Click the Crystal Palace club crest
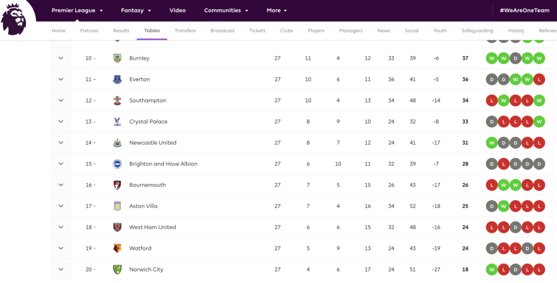Screen dimensions: 557x283 [x=117, y=121]
